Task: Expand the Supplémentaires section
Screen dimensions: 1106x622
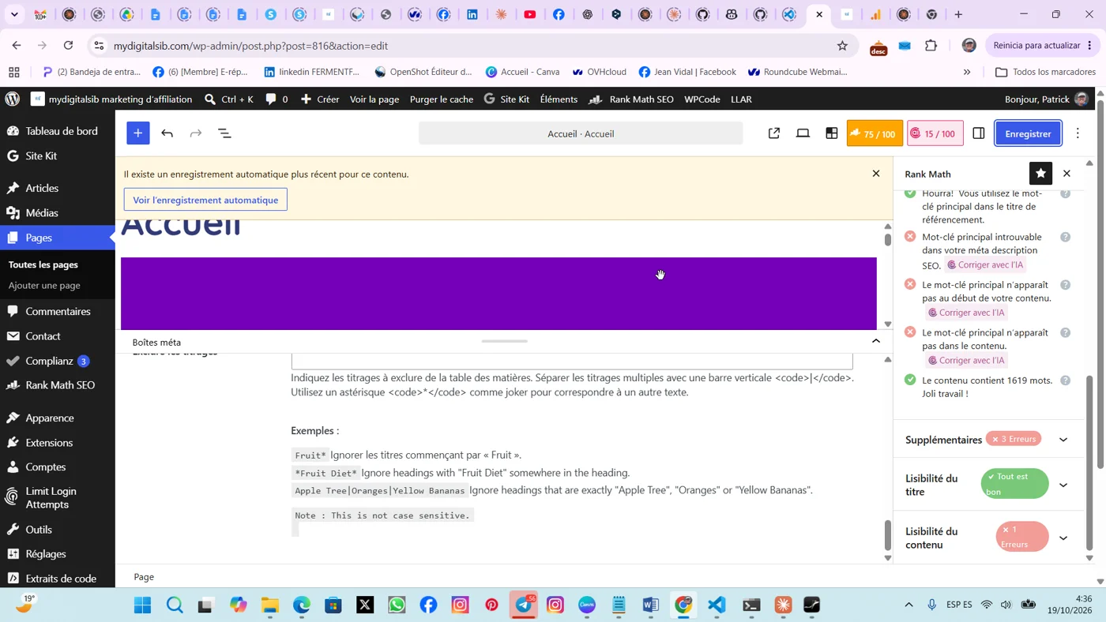Action: coord(1063,440)
